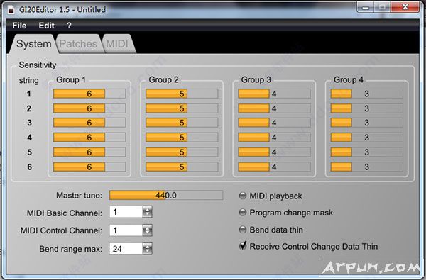Adjust Group 2 string 1 sensitivity slider

(182, 94)
